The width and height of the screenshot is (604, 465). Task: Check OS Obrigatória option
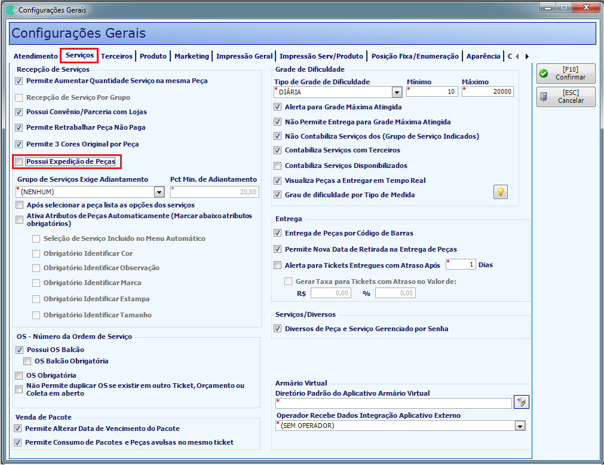click(x=19, y=375)
